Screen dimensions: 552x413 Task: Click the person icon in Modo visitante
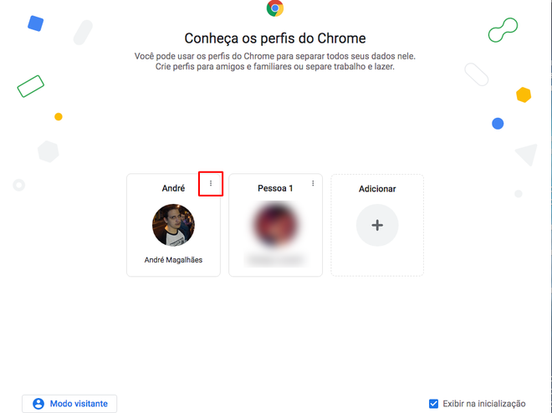(x=38, y=404)
